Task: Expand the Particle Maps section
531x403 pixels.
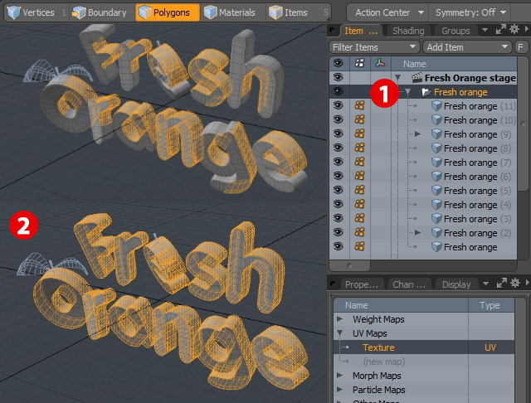Action: pos(339,390)
